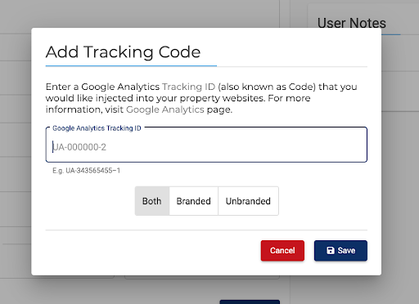This screenshot has width=419, height=304.
Task: Click the Google Analytics Tracking ID floating label
Action: [97, 128]
